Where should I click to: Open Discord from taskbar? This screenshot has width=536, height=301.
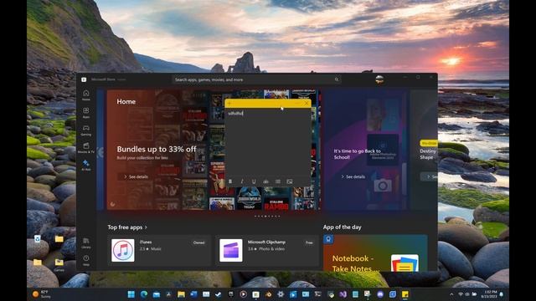point(380,294)
